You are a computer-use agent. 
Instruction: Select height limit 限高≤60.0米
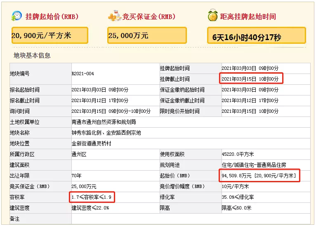pyautogui.click(x=237, y=208)
